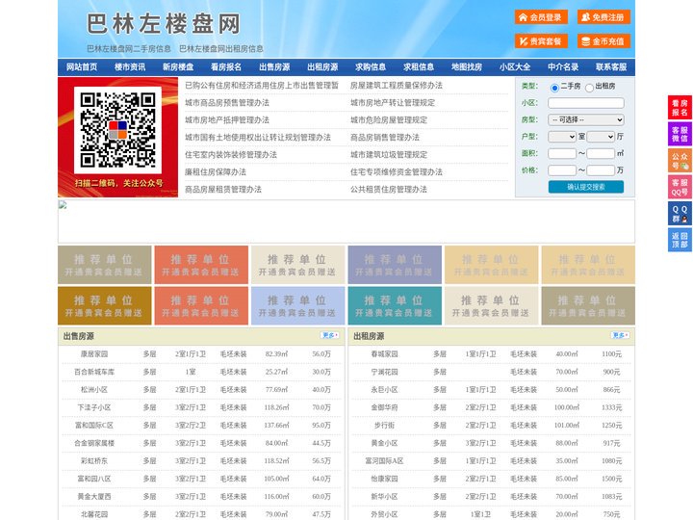Open 巴林左楼盘网二手房信息 header link

click(x=129, y=49)
